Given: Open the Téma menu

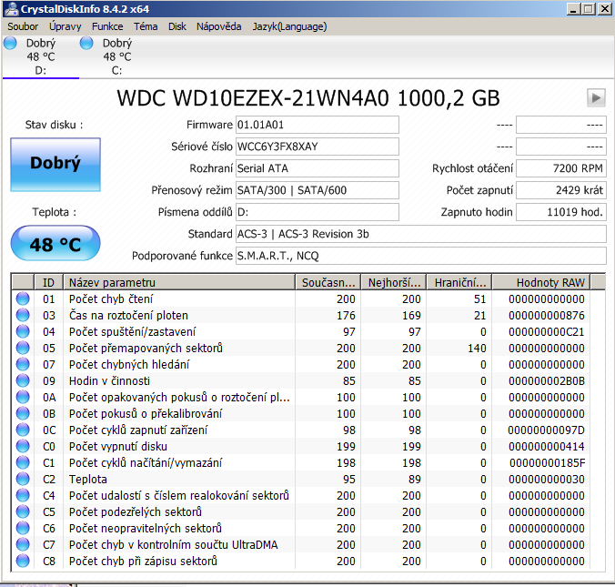Looking at the screenshot, I should tap(146, 26).
